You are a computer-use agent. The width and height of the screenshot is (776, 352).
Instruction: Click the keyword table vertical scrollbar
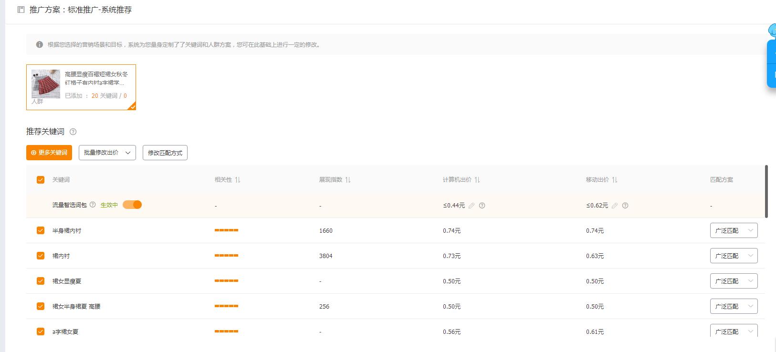click(766, 191)
